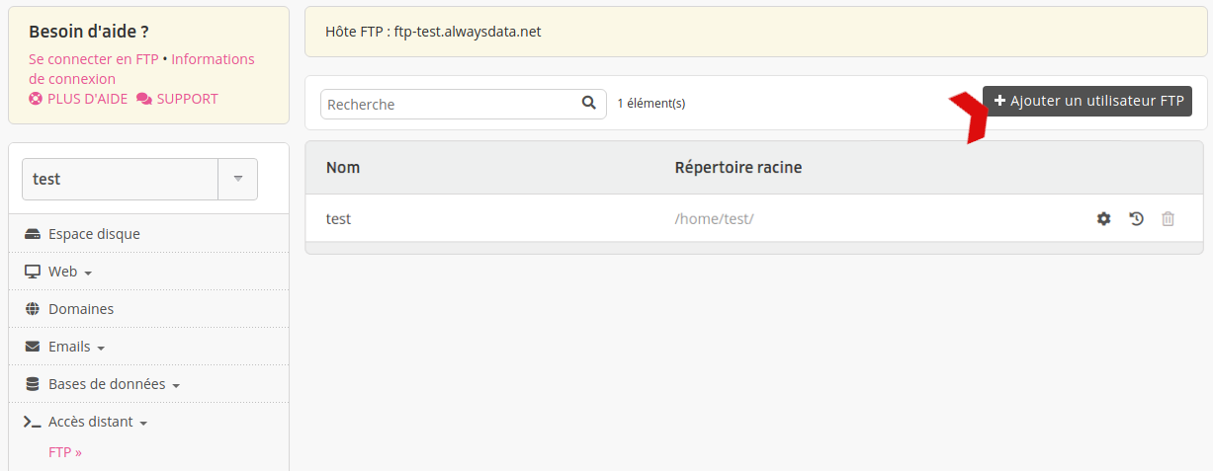The height and width of the screenshot is (471, 1213).
Task: Click the terminal icon beside Accès distant
Action: tap(33, 422)
